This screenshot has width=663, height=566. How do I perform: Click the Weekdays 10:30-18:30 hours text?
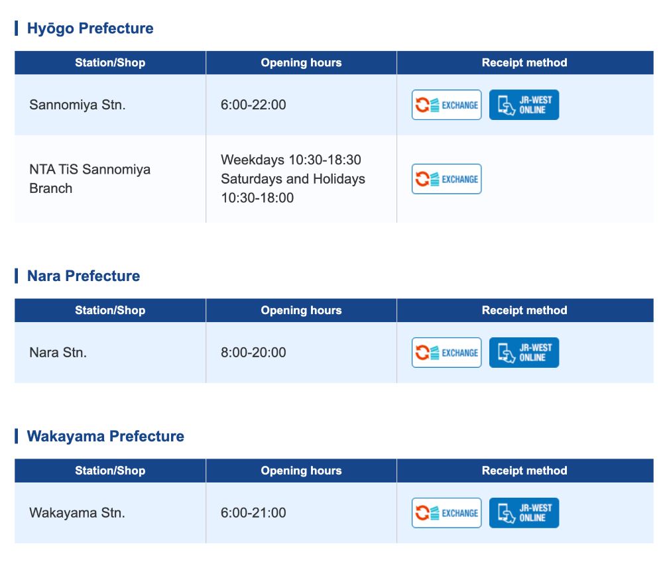(x=290, y=160)
